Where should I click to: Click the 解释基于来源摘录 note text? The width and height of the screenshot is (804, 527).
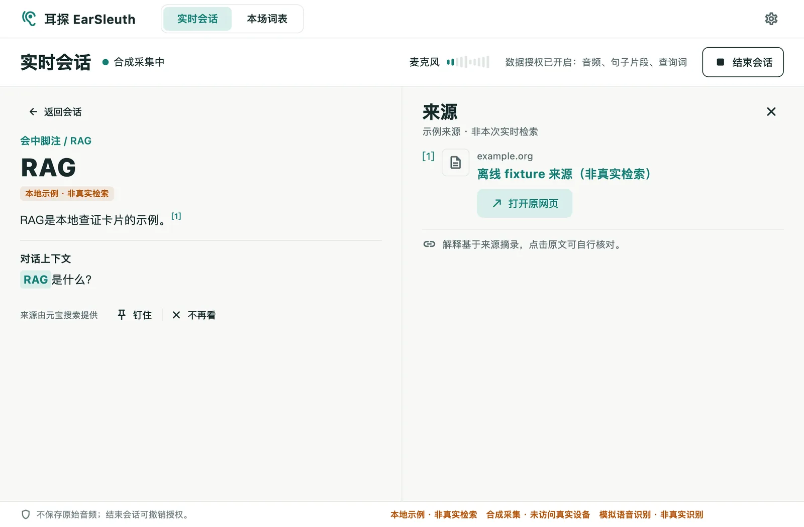coord(532,244)
